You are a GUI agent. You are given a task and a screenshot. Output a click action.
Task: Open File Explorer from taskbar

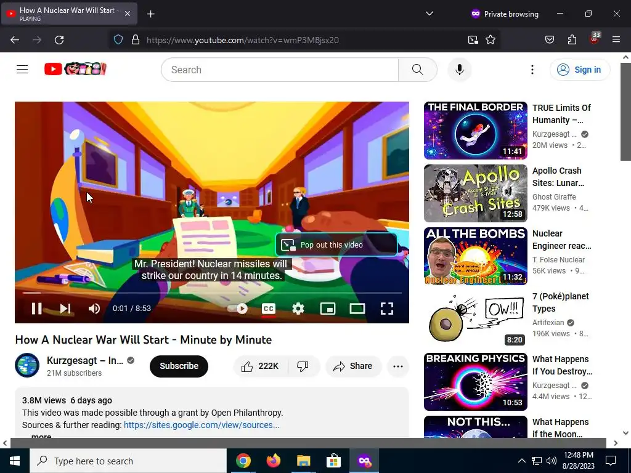tap(303, 461)
